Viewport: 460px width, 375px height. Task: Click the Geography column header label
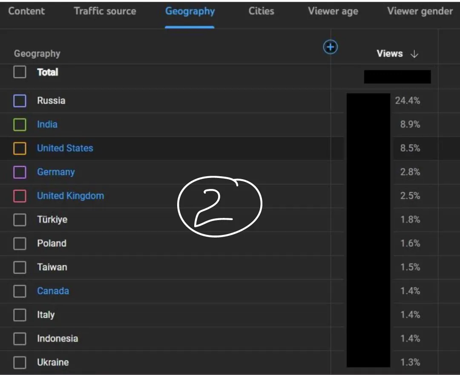37,54
